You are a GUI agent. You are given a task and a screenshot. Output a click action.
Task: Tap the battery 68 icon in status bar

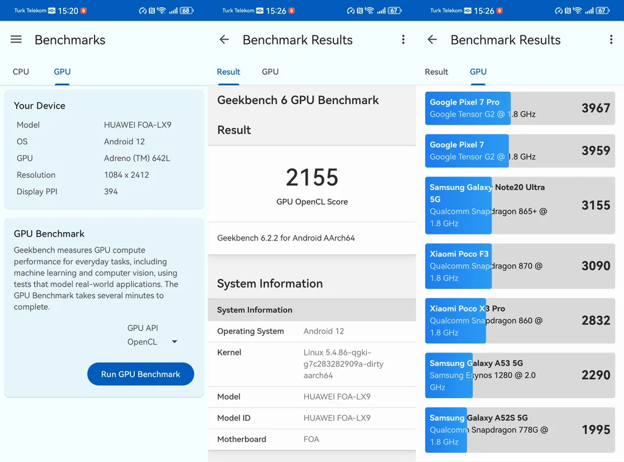click(186, 11)
